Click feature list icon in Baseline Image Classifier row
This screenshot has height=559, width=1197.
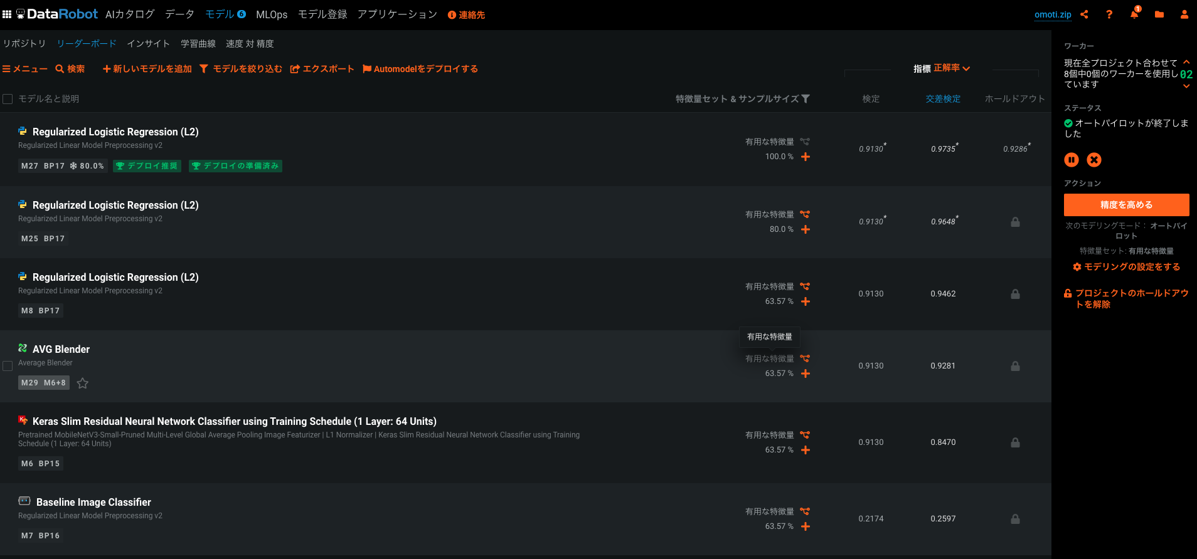click(x=805, y=511)
